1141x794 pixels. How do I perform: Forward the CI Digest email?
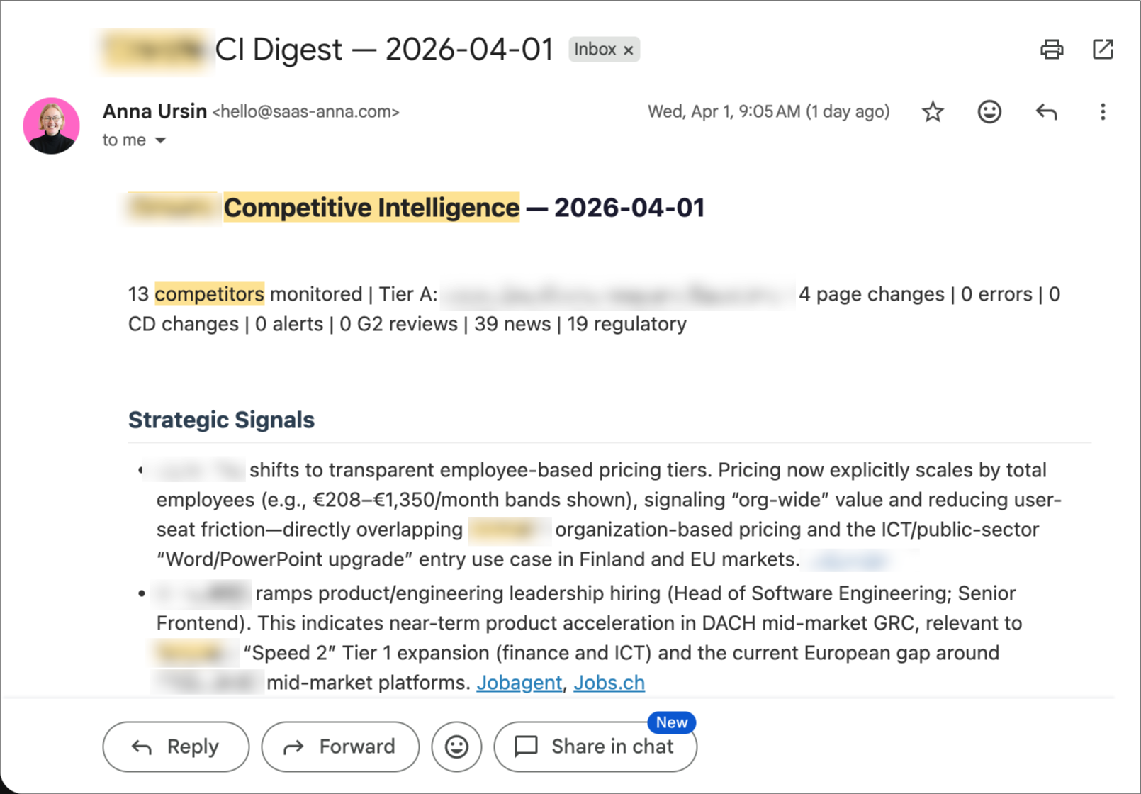point(340,747)
